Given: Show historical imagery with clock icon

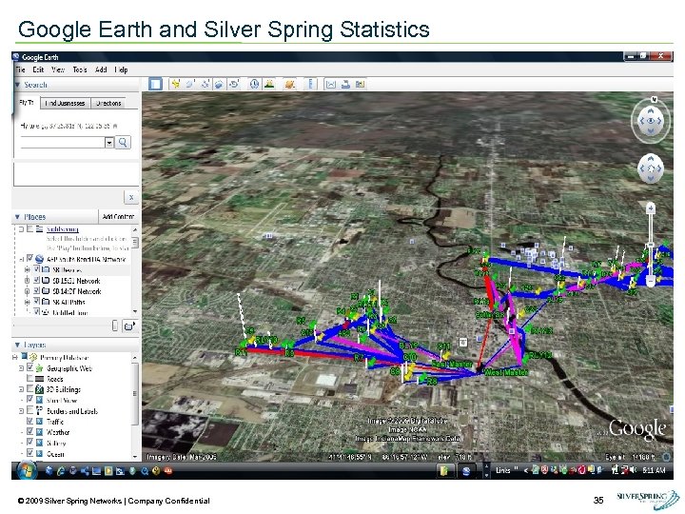Looking at the screenshot, I should tap(254, 84).
